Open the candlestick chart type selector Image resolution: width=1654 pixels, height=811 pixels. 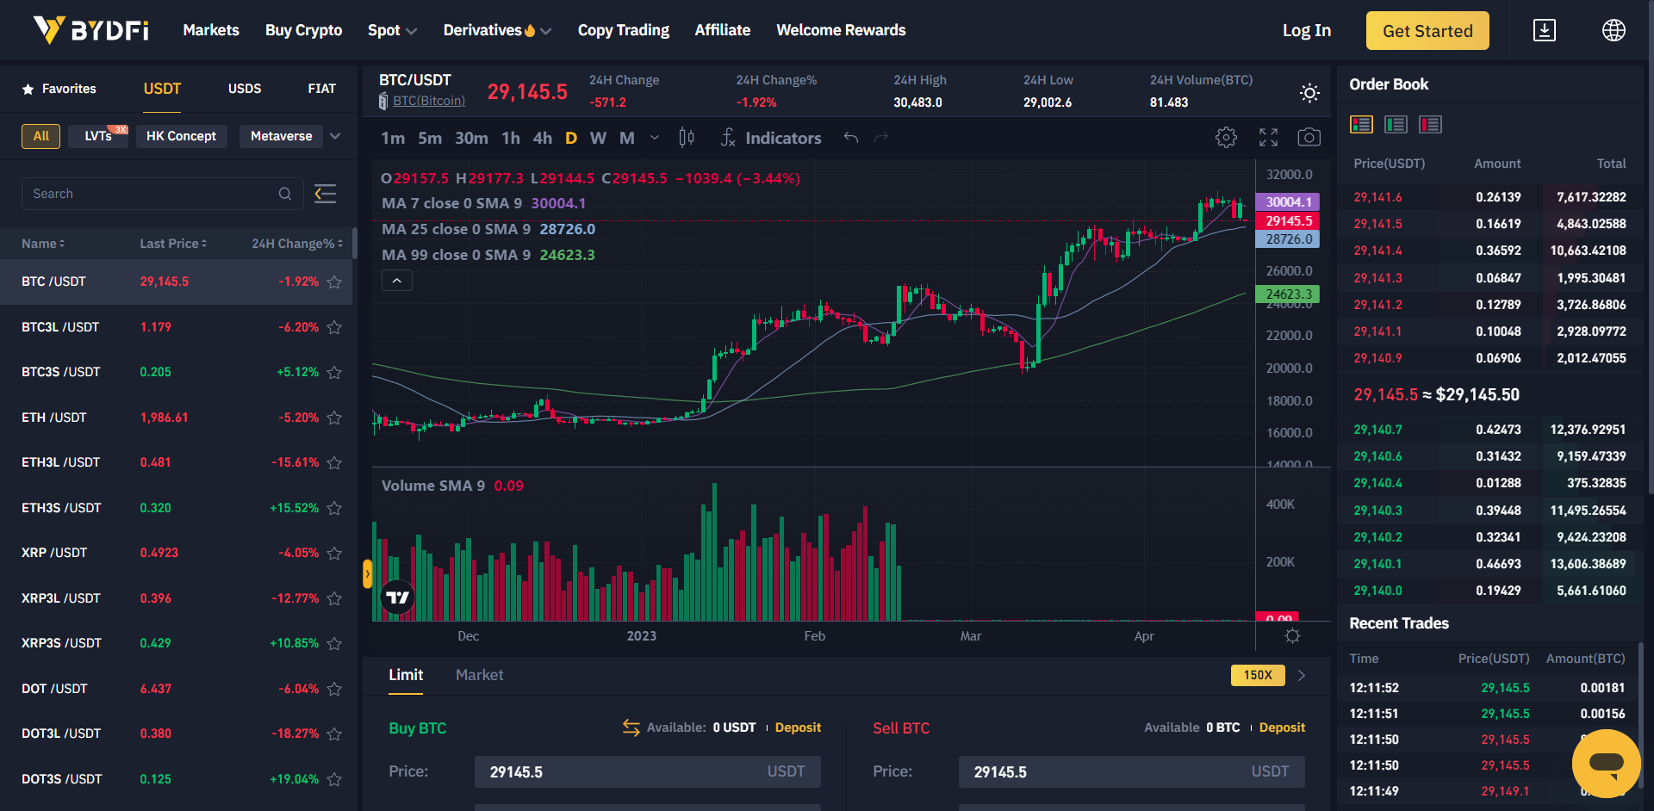[x=687, y=138]
